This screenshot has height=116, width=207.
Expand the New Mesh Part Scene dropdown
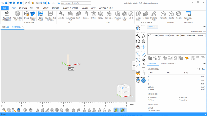point(12,20)
